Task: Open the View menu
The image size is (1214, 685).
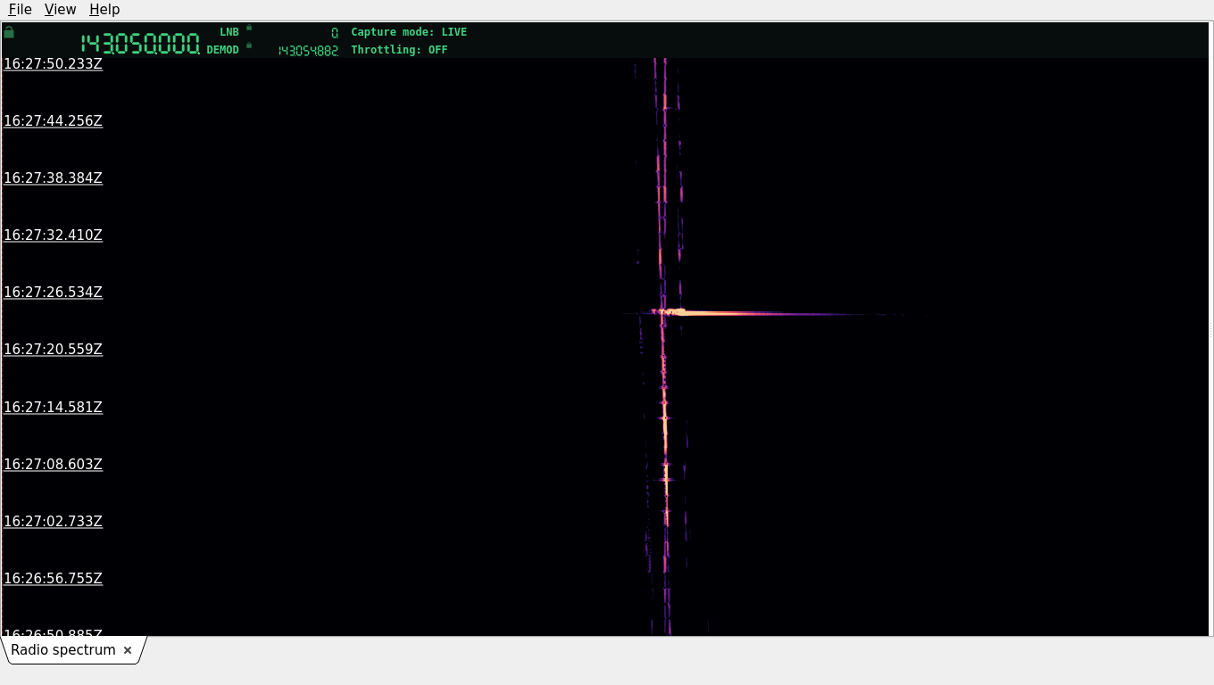Action: pyautogui.click(x=60, y=9)
